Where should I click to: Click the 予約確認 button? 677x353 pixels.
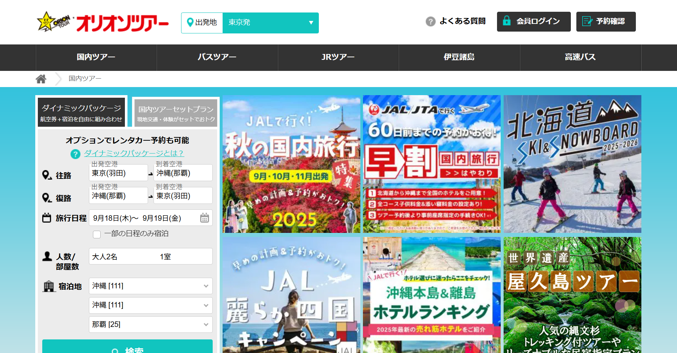click(x=606, y=22)
